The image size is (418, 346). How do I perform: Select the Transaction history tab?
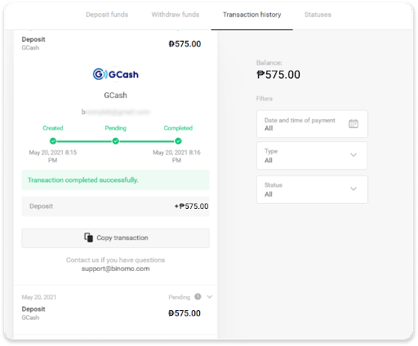pyautogui.click(x=252, y=15)
